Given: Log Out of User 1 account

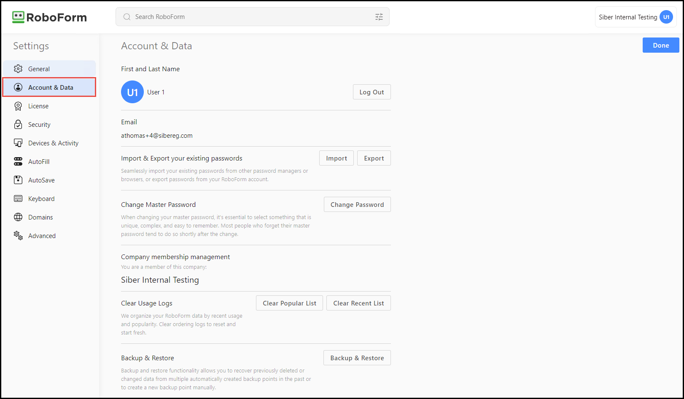Looking at the screenshot, I should pos(372,92).
